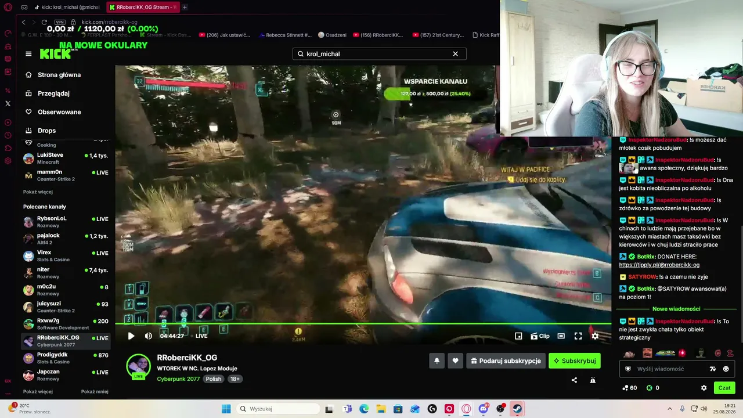Create a Clip of the stream
The image size is (743, 418).
pos(540,336)
